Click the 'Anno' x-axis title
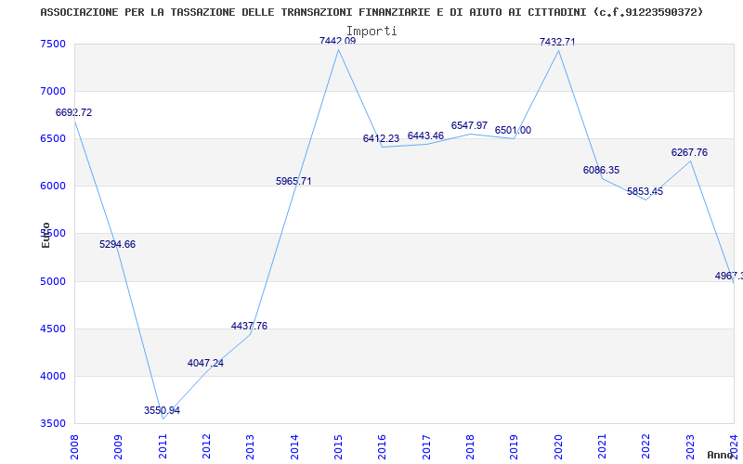This screenshot has height=464, width=743. pyautogui.click(x=721, y=455)
